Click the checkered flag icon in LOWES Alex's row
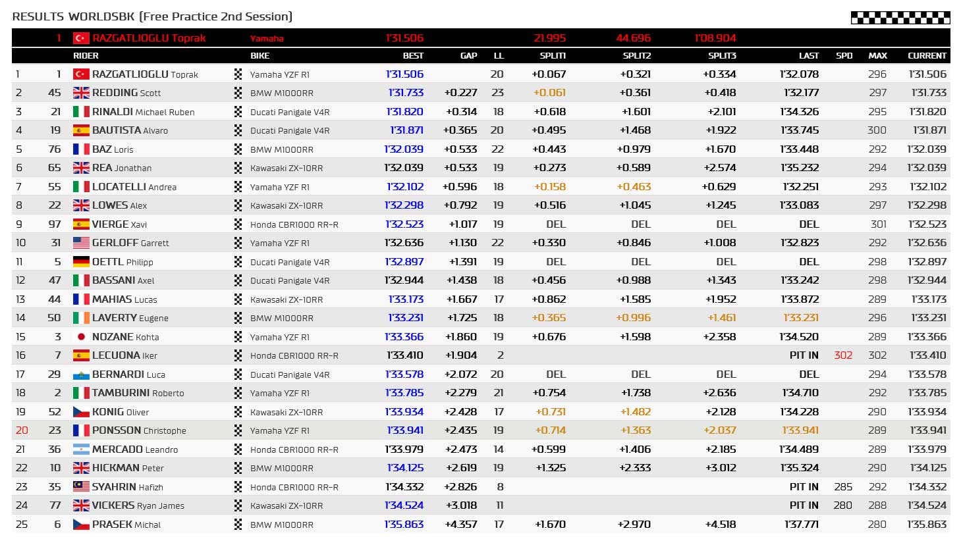This screenshot has height=541, width=963. click(x=238, y=205)
